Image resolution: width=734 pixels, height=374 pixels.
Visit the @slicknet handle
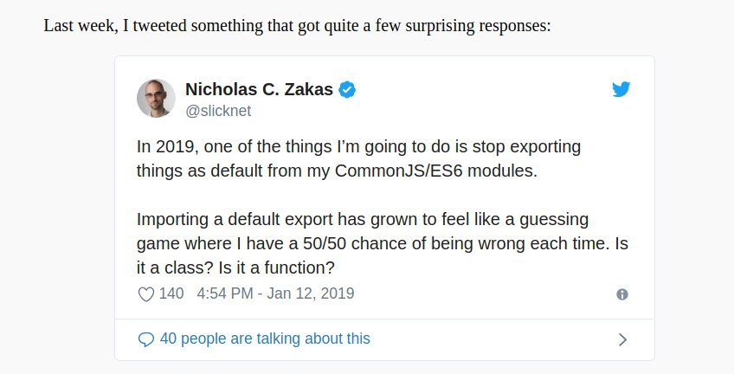pos(218,111)
